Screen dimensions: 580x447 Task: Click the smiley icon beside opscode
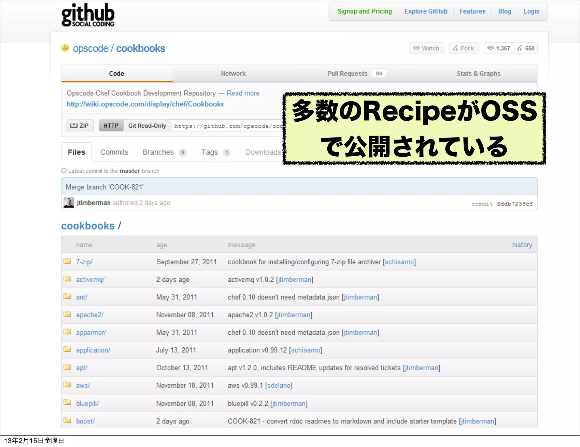[65, 48]
